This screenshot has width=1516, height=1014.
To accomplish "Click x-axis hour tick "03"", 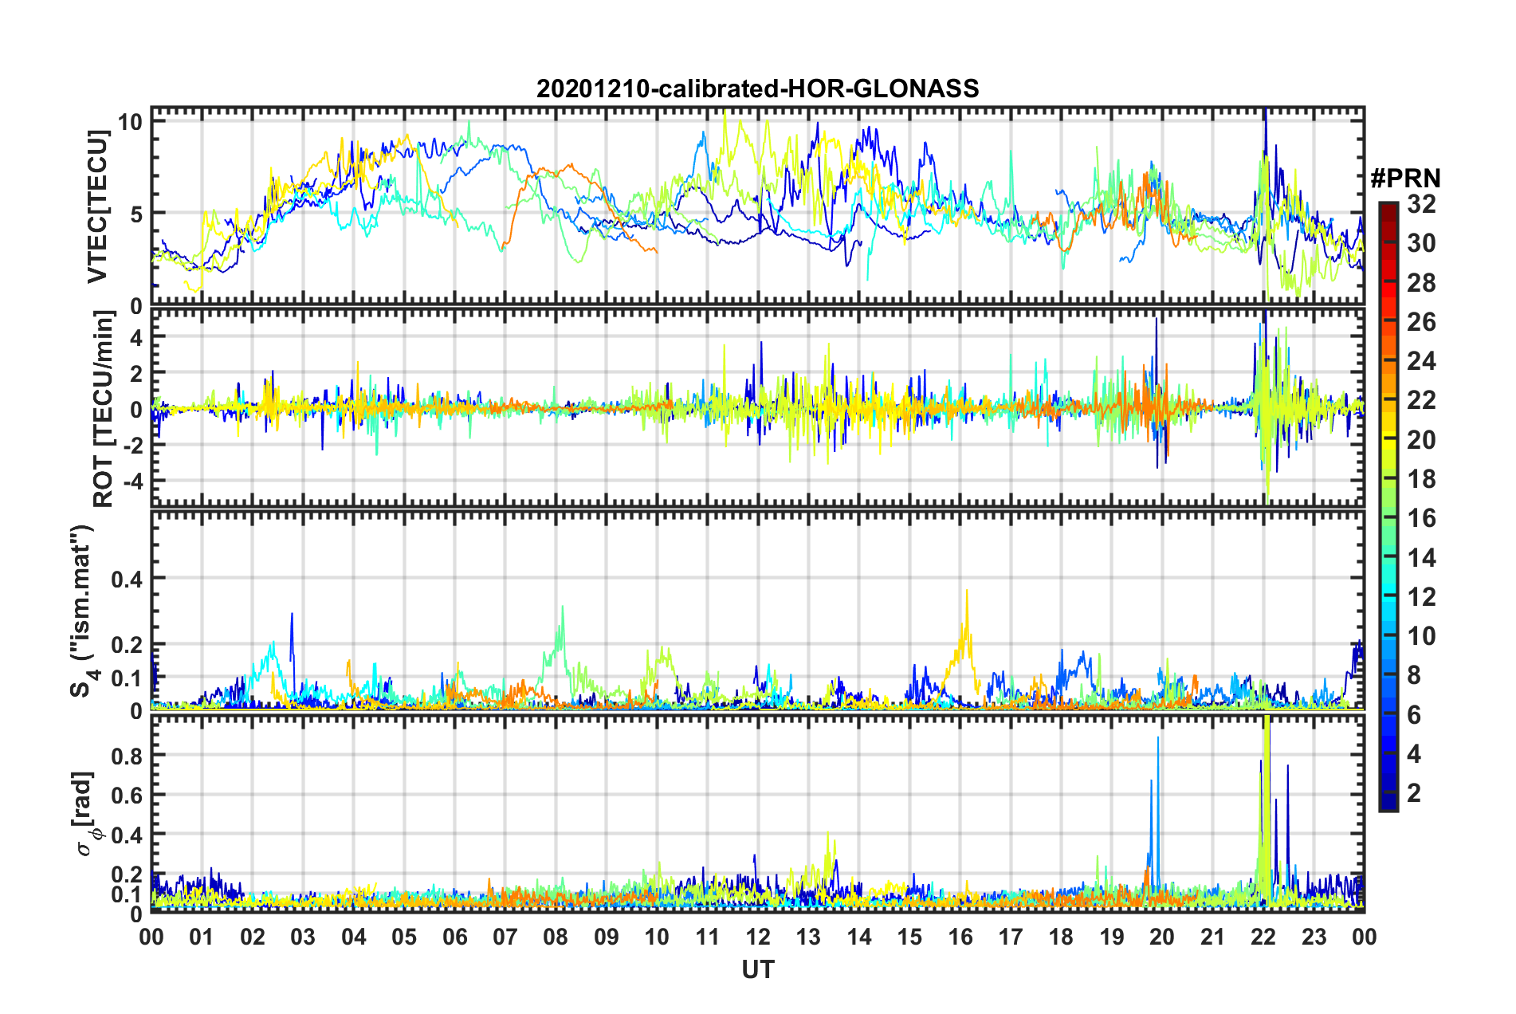I will [x=303, y=937].
